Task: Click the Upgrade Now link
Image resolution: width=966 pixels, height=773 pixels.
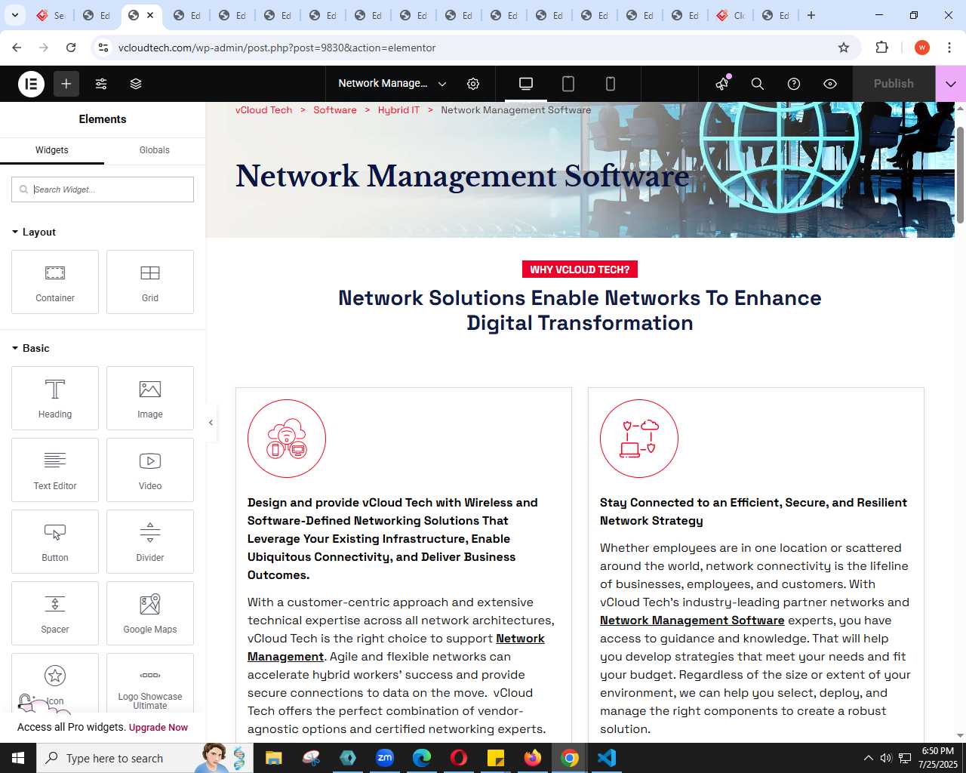Action: click(x=158, y=728)
